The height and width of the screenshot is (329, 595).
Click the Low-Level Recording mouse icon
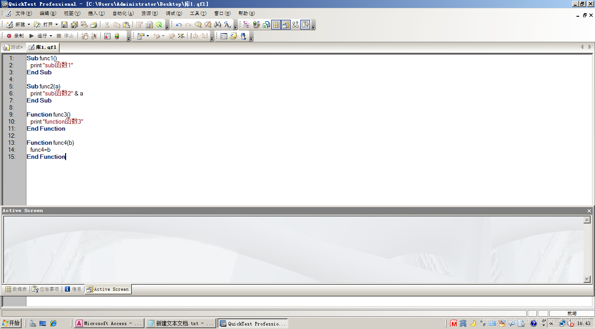pos(85,36)
